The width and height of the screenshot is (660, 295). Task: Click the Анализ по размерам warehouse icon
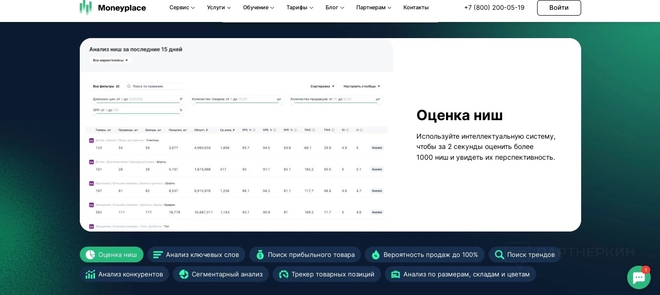tap(395, 274)
